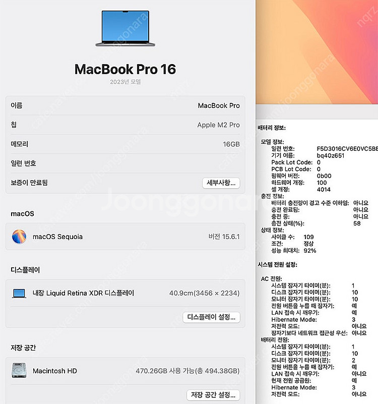
Task: Click the desktop wallpaper in background window
Action: pos(317,52)
